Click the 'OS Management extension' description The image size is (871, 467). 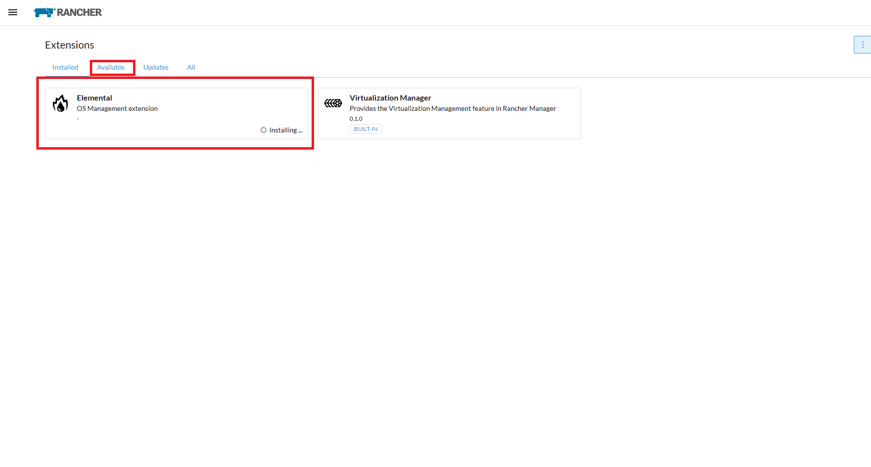(117, 108)
